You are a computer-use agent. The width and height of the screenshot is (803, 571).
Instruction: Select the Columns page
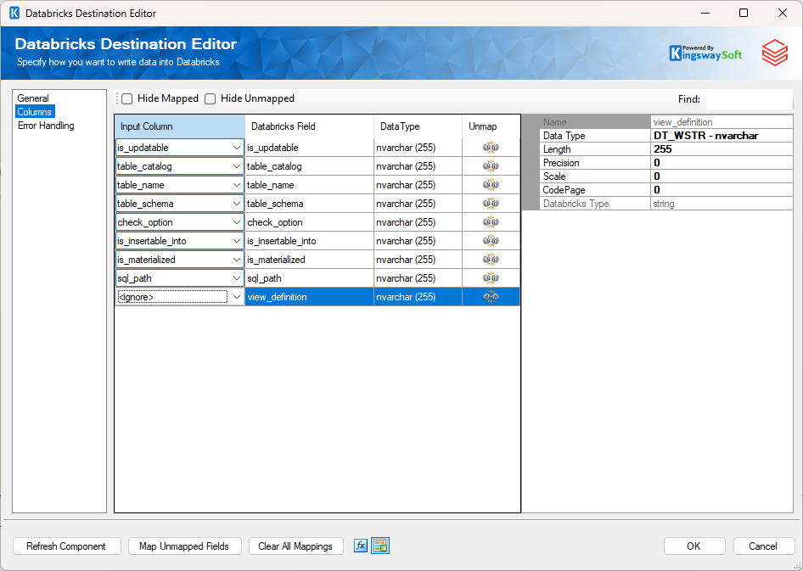tap(34, 112)
